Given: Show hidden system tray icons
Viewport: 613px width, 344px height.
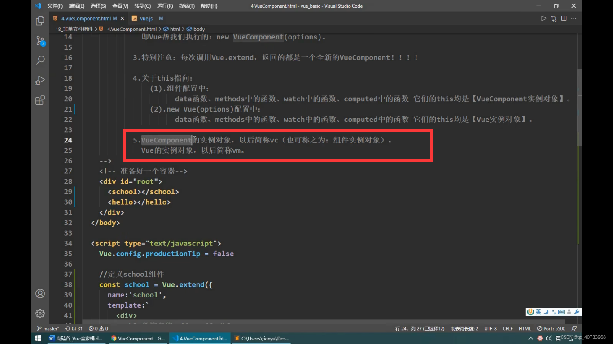Looking at the screenshot, I should tap(531, 338).
